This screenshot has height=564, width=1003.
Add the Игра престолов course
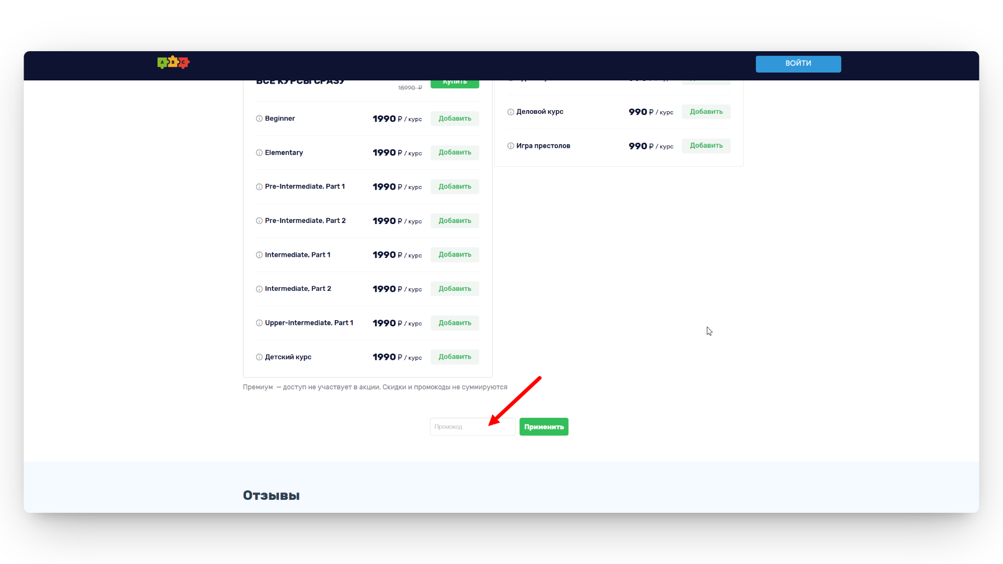pyautogui.click(x=706, y=146)
